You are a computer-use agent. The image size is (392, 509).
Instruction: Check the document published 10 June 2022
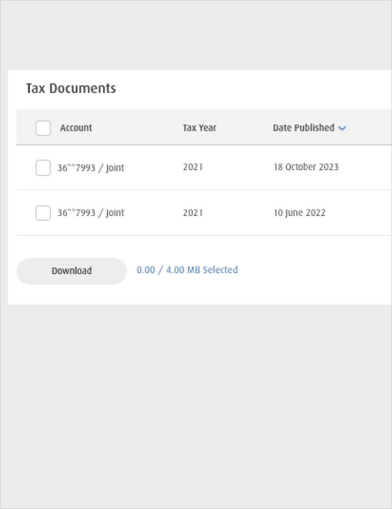click(x=43, y=213)
